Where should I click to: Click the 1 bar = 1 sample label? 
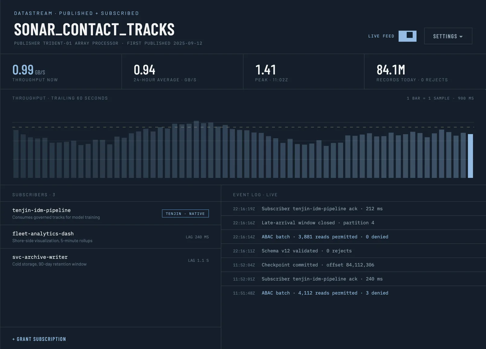(x=440, y=98)
